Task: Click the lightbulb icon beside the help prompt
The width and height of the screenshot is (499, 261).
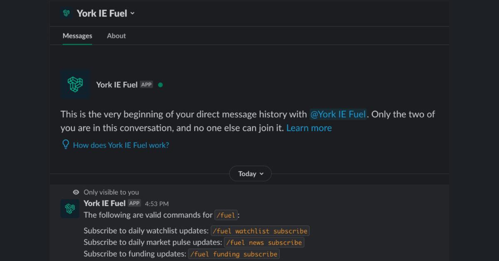Action: click(66, 145)
